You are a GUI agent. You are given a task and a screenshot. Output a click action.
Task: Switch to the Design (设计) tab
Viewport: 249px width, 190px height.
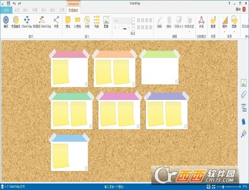pyautogui.click(x=44, y=10)
